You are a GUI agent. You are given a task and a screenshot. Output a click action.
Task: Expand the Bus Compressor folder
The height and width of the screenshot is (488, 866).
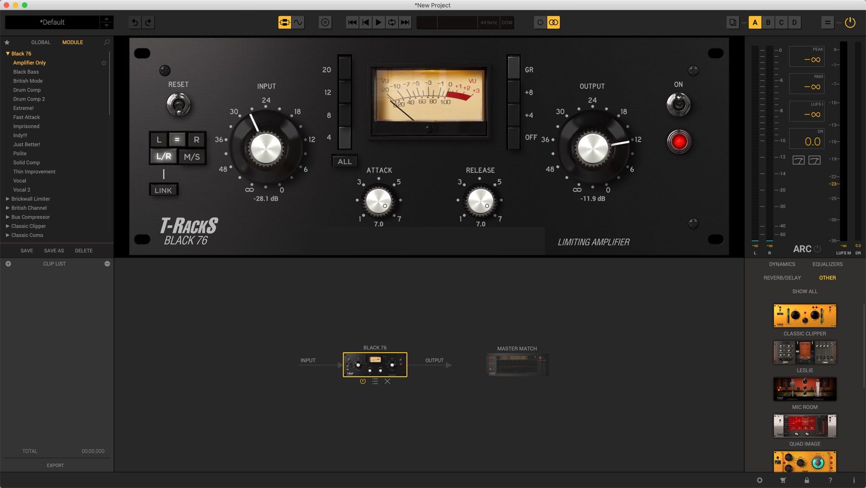click(x=8, y=217)
